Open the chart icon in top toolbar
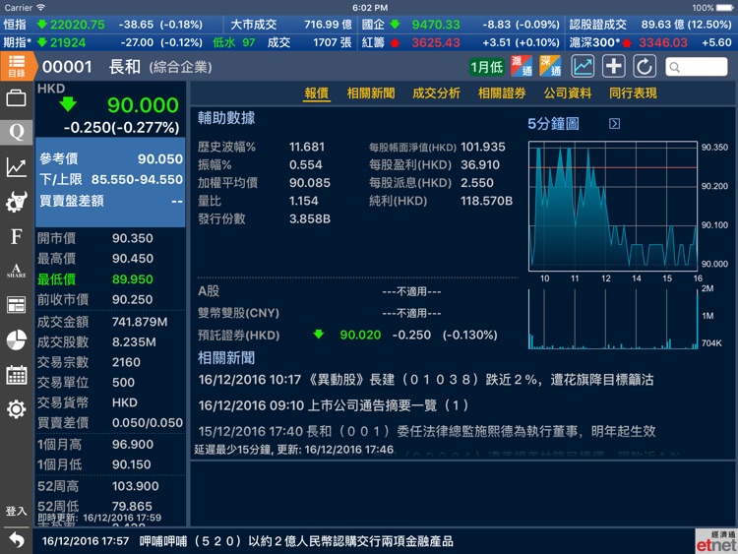The width and height of the screenshot is (738, 554). (x=583, y=66)
